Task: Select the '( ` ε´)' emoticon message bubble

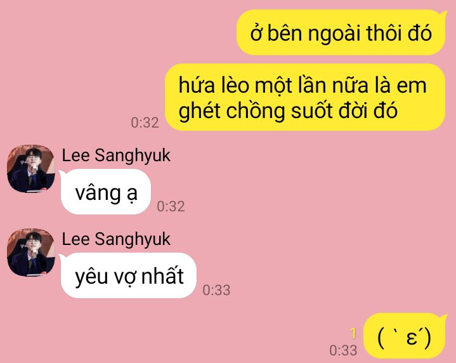Action: [x=405, y=336]
